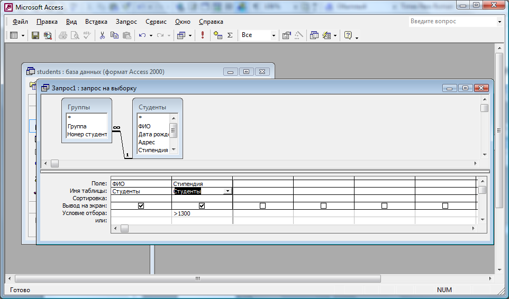Screen dimensions: 509x299
Task: Open table name dropdown for Стипендия column
Action: tap(228, 191)
